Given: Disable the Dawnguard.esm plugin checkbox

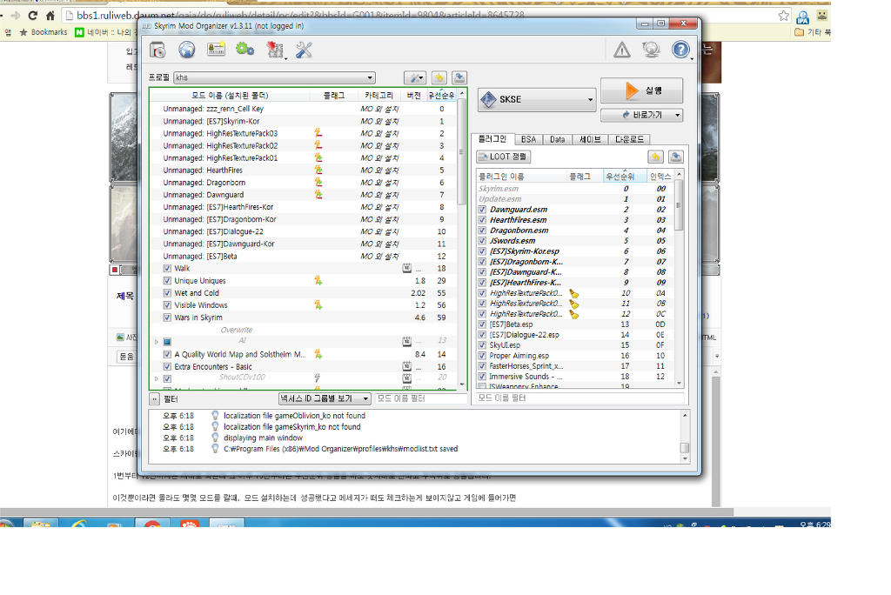Looking at the screenshot, I should [482, 210].
